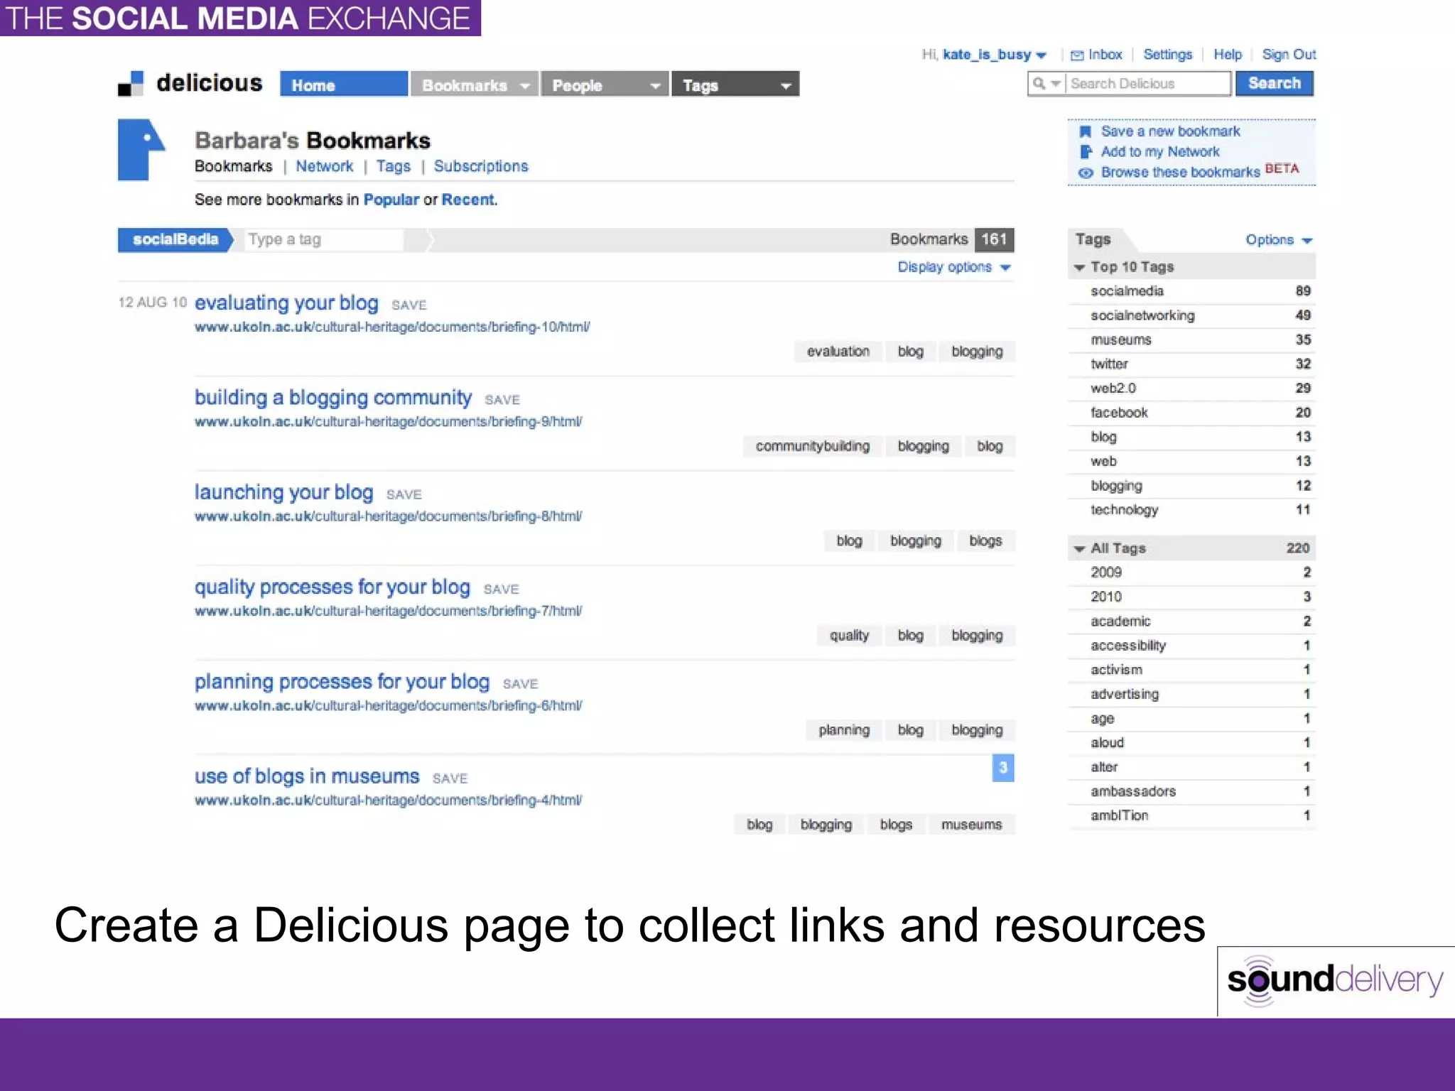Image resolution: width=1455 pixels, height=1091 pixels.
Task: Click the Add to my Network icon
Action: click(1086, 151)
